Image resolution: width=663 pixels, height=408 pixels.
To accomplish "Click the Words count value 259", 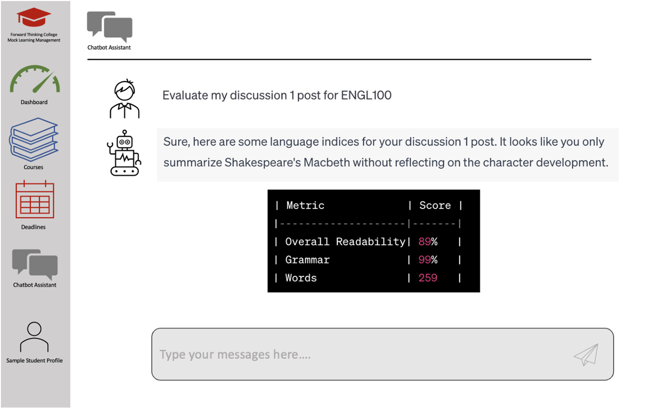I will (x=428, y=278).
